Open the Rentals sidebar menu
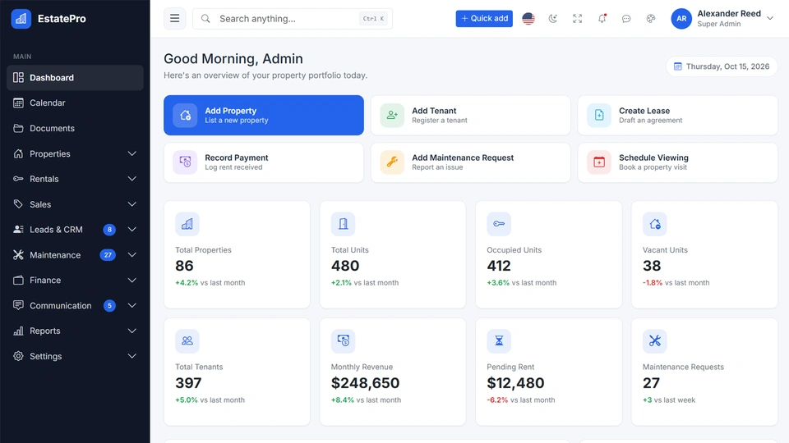Image resolution: width=789 pixels, height=443 pixels. coord(75,179)
